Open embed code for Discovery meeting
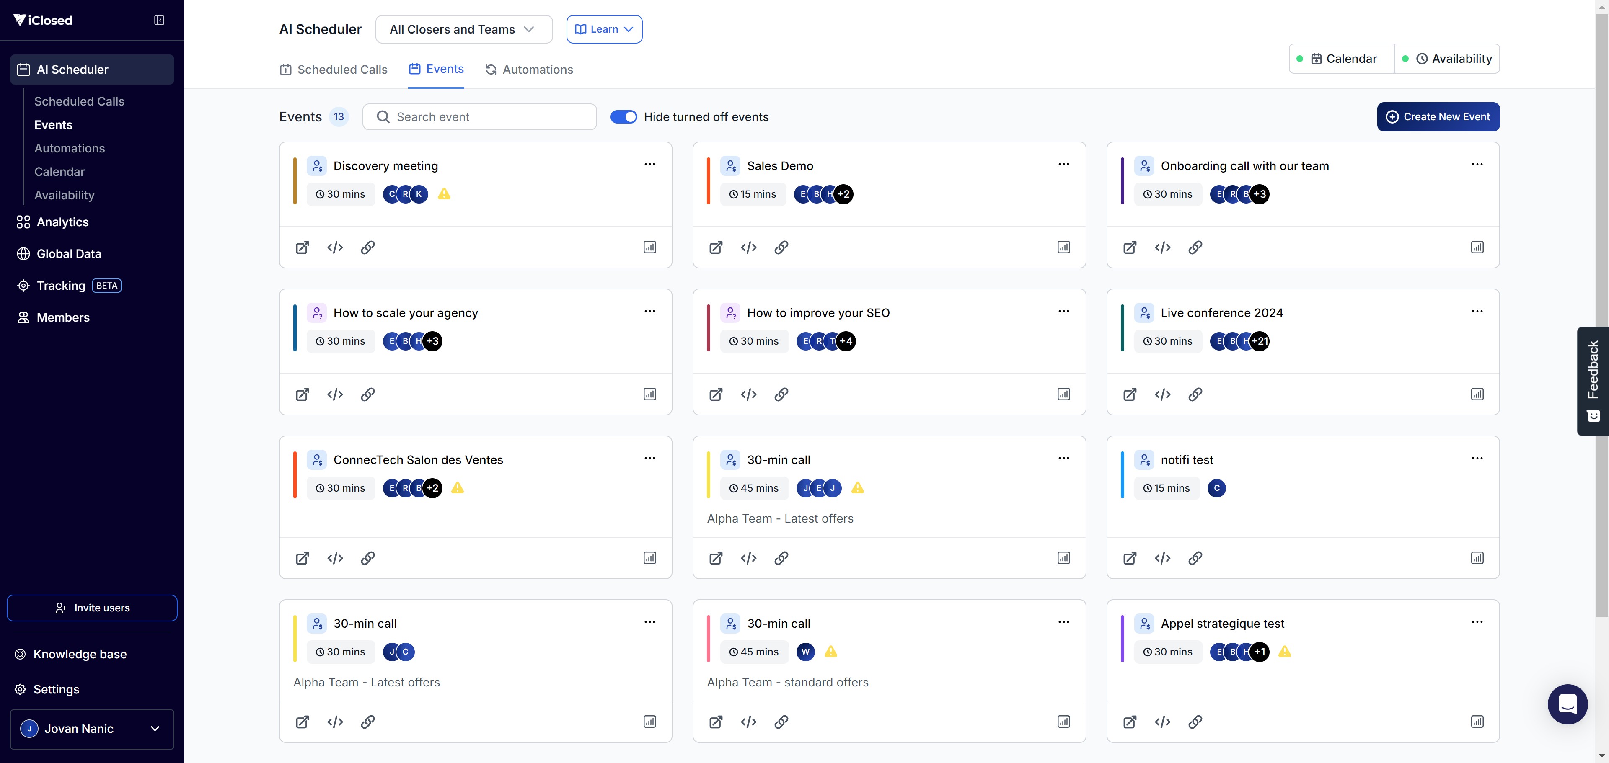The image size is (1609, 763). (335, 247)
